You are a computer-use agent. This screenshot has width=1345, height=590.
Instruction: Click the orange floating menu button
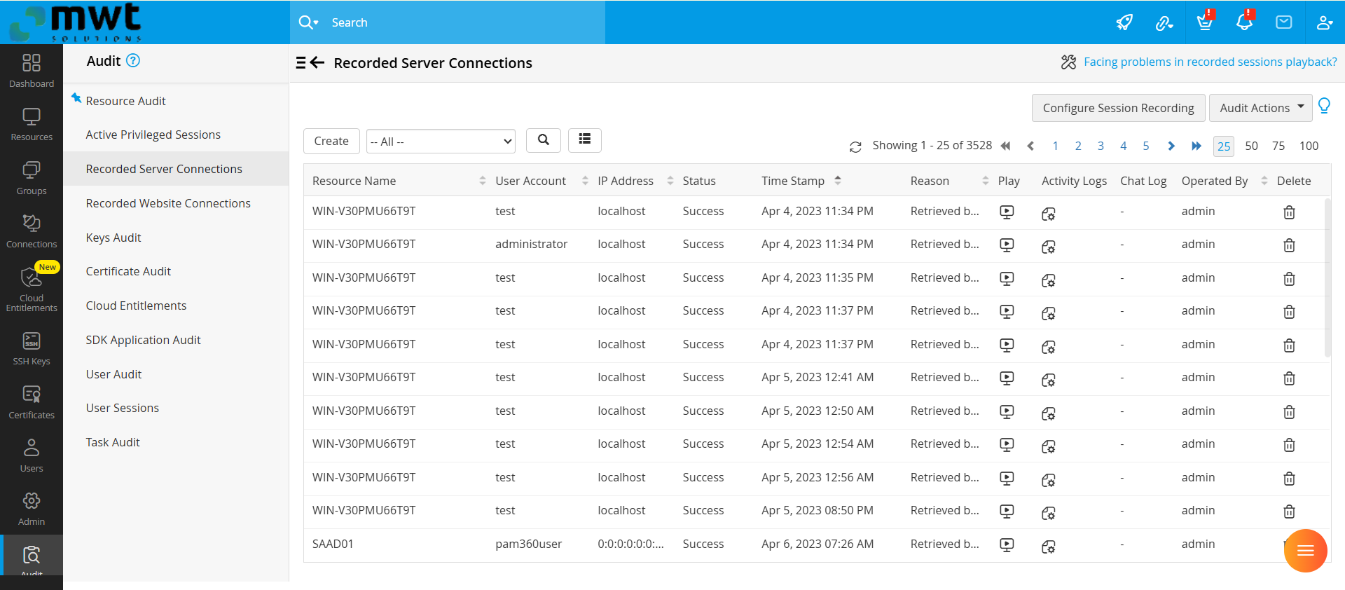pyautogui.click(x=1305, y=551)
